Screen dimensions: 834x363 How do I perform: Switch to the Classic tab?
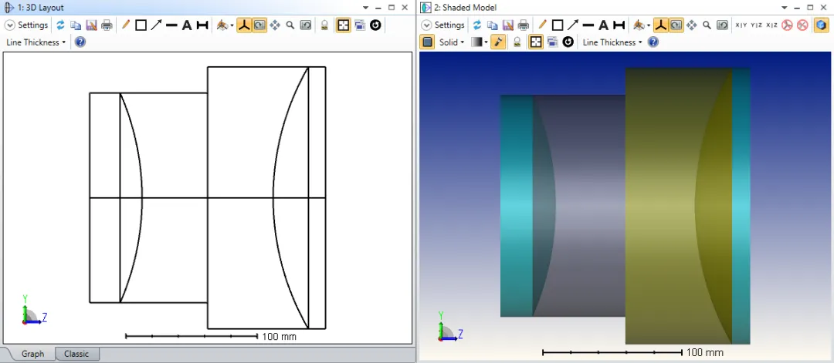[x=76, y=354]
